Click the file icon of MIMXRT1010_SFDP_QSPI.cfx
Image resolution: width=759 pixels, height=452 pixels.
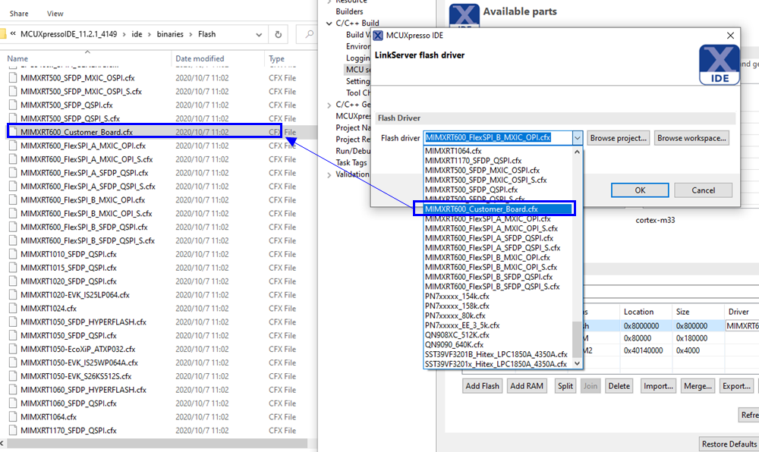pyautogui.click(x=13, y=254)
